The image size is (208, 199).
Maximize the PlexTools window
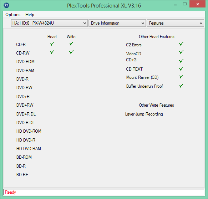click(x=185, y=4)
